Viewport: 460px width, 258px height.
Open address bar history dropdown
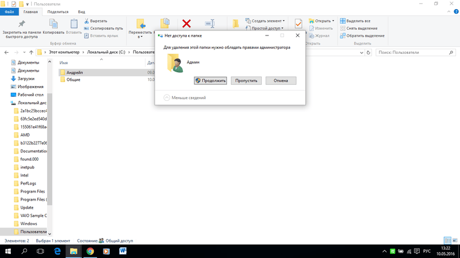[362, 53]
